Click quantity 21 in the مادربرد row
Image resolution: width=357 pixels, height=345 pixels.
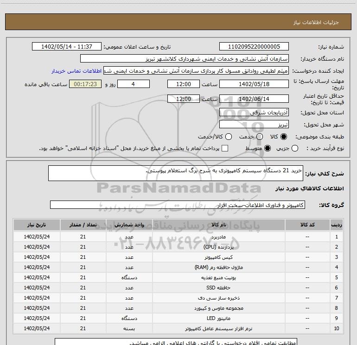[x=83, y=237]
